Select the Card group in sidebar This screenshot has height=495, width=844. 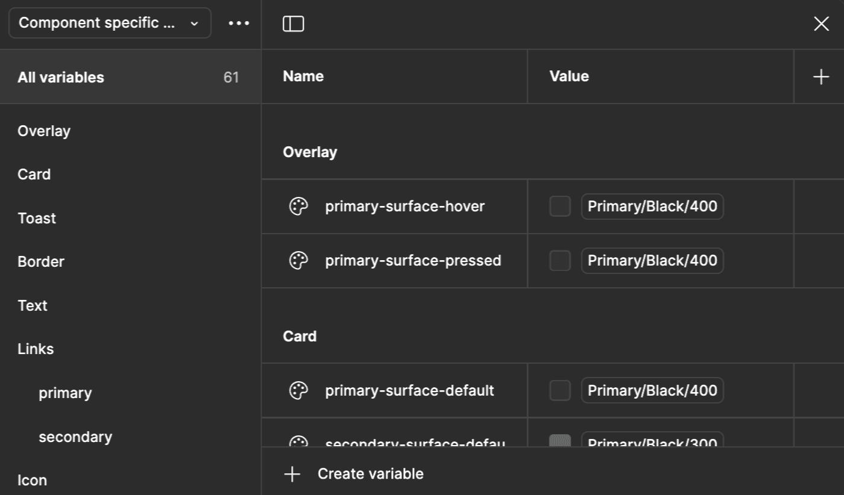coord(34,174)
